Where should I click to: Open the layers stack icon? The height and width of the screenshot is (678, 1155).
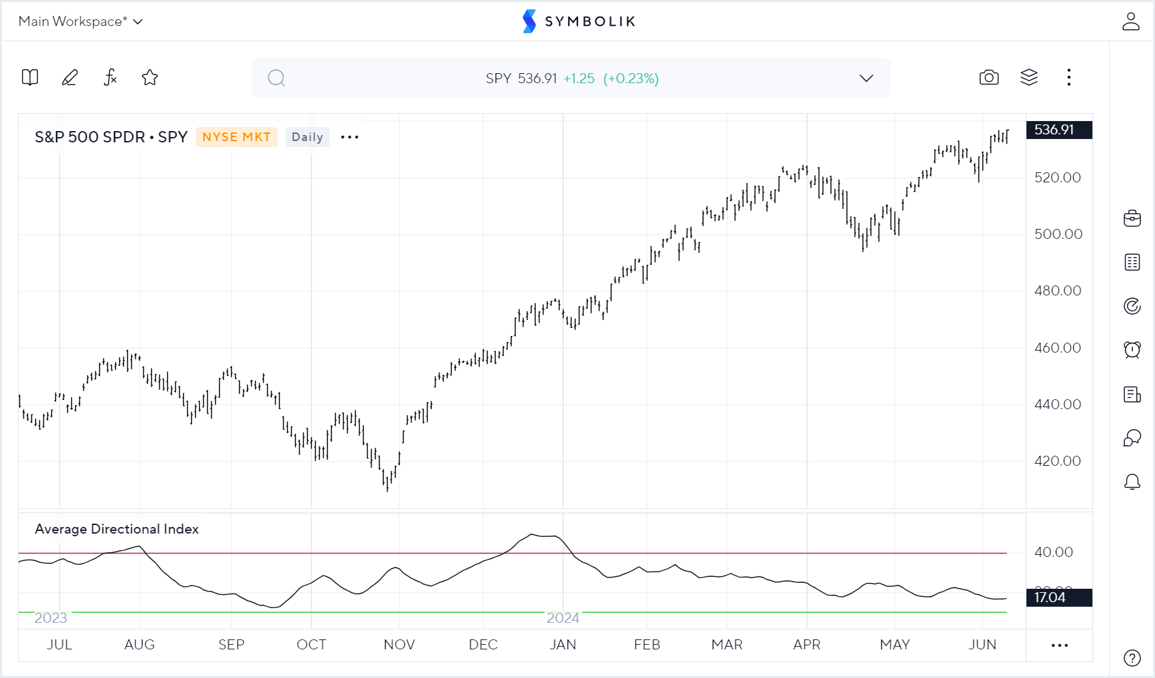point(1029,78)
